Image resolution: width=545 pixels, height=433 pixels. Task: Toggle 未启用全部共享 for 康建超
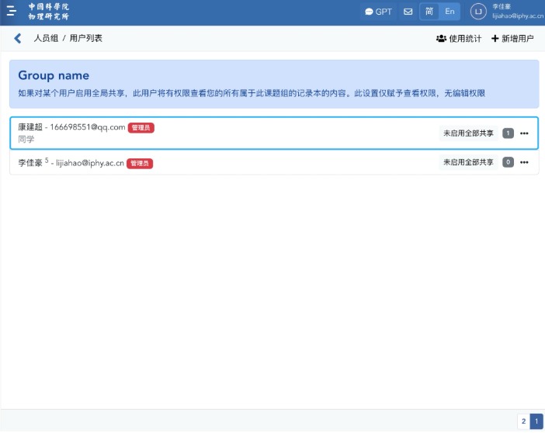point(468,133)
